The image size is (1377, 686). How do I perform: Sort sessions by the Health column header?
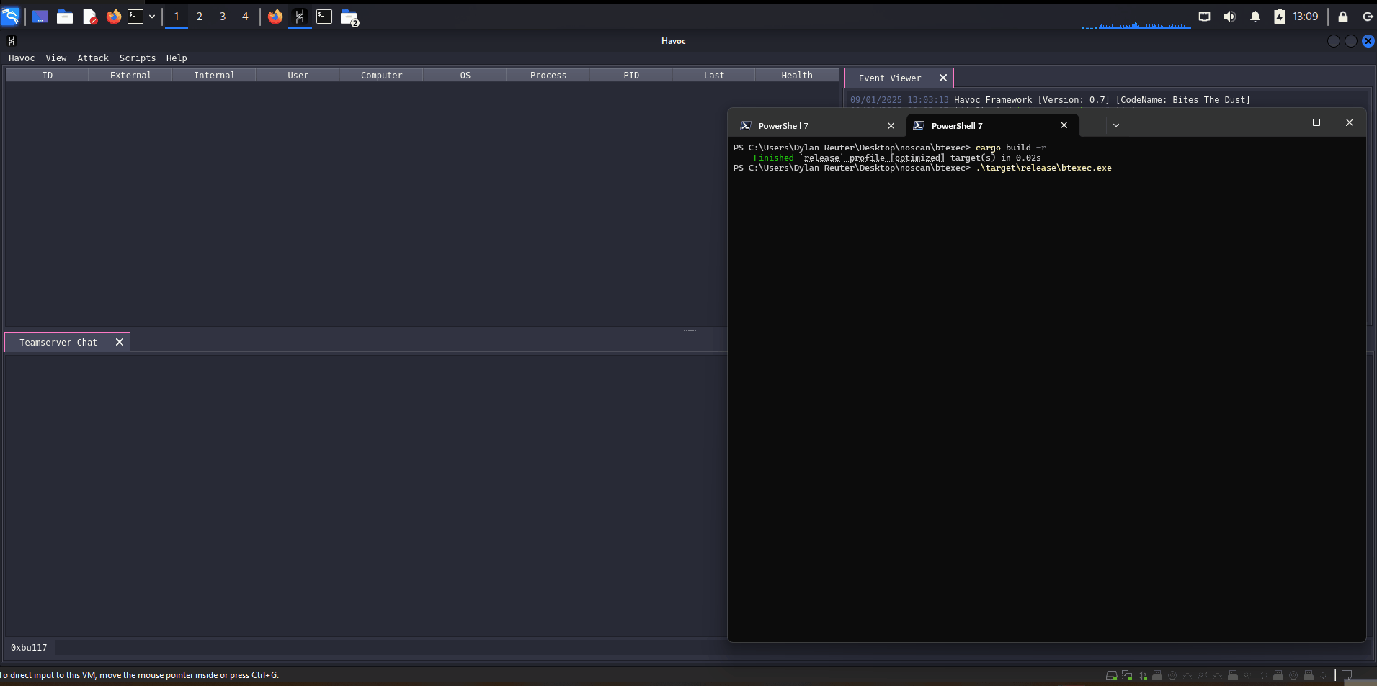pyautogui.click(x=797, y=76)
